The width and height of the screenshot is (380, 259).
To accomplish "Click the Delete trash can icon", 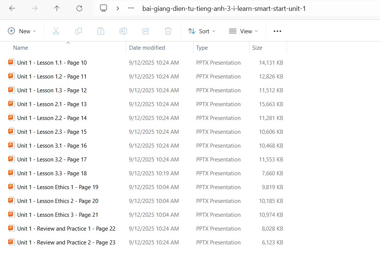I will click(x=168, y=31).
